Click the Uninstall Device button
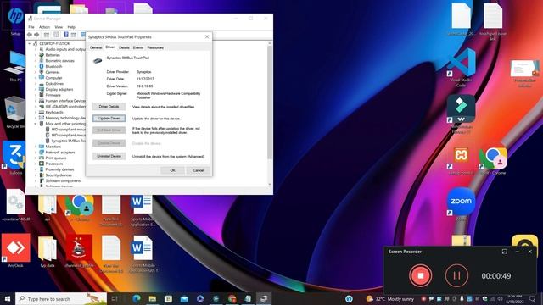Image resolution: width=543 pixels, height=305 pixels. [x=109, y=156]
